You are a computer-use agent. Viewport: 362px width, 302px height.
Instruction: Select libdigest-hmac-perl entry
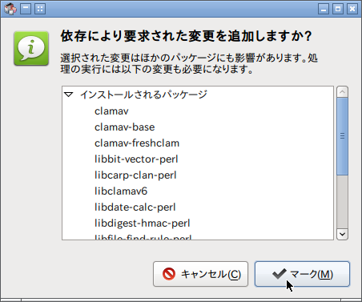coord(143,223)
